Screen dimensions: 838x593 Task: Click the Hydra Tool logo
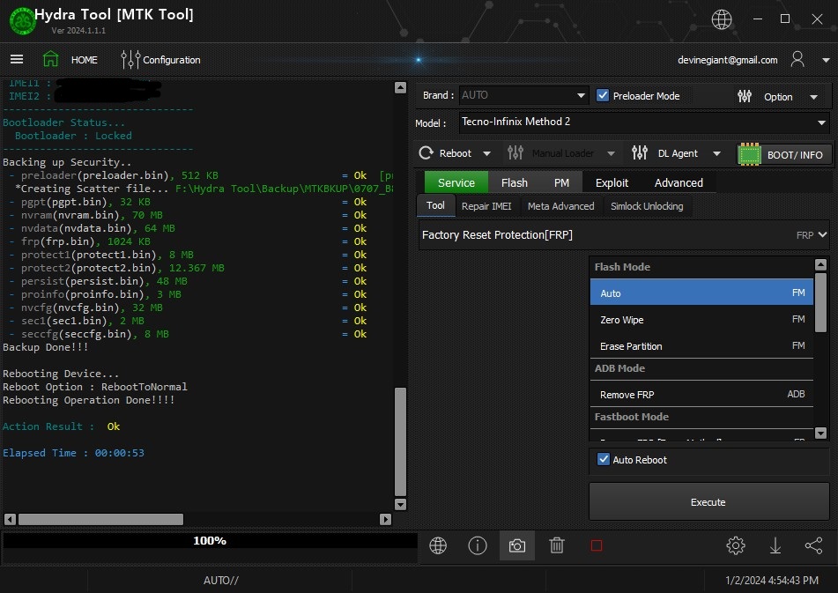22,21
